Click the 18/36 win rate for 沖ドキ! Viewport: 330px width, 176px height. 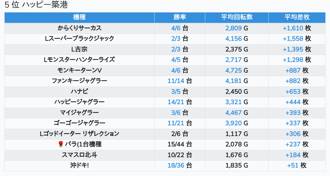176,165
